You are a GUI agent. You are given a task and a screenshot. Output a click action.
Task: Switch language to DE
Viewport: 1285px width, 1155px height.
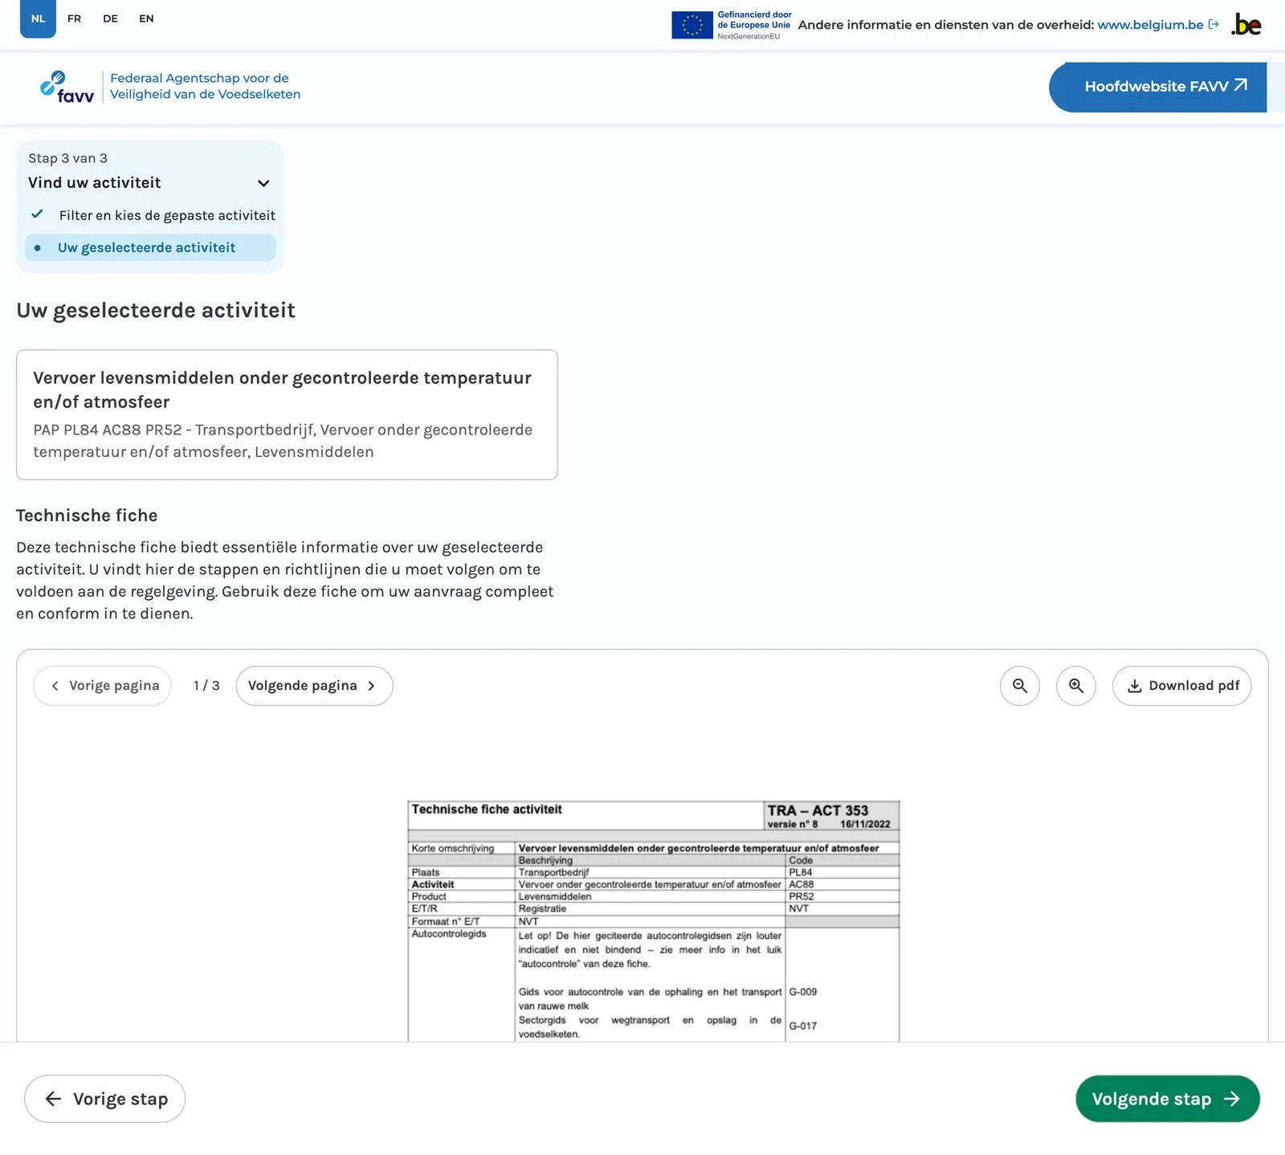click(110, 18)
